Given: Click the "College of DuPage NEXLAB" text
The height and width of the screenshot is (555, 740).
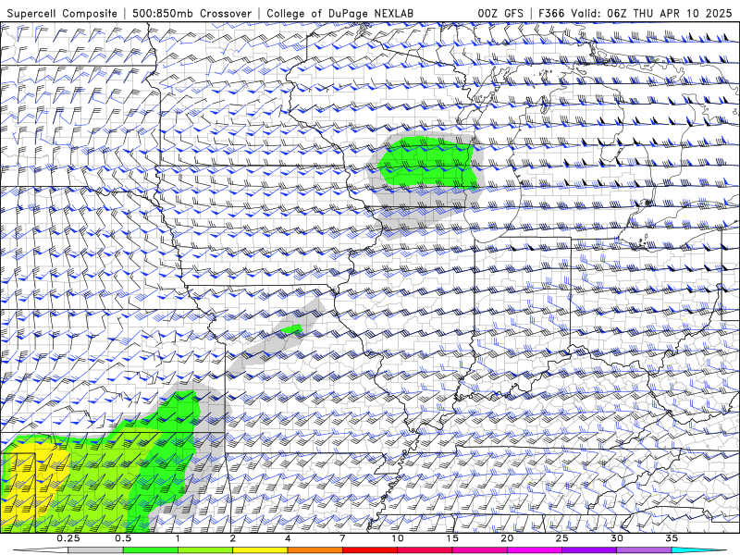Looking at the screenshot, I should click(339, 13).
